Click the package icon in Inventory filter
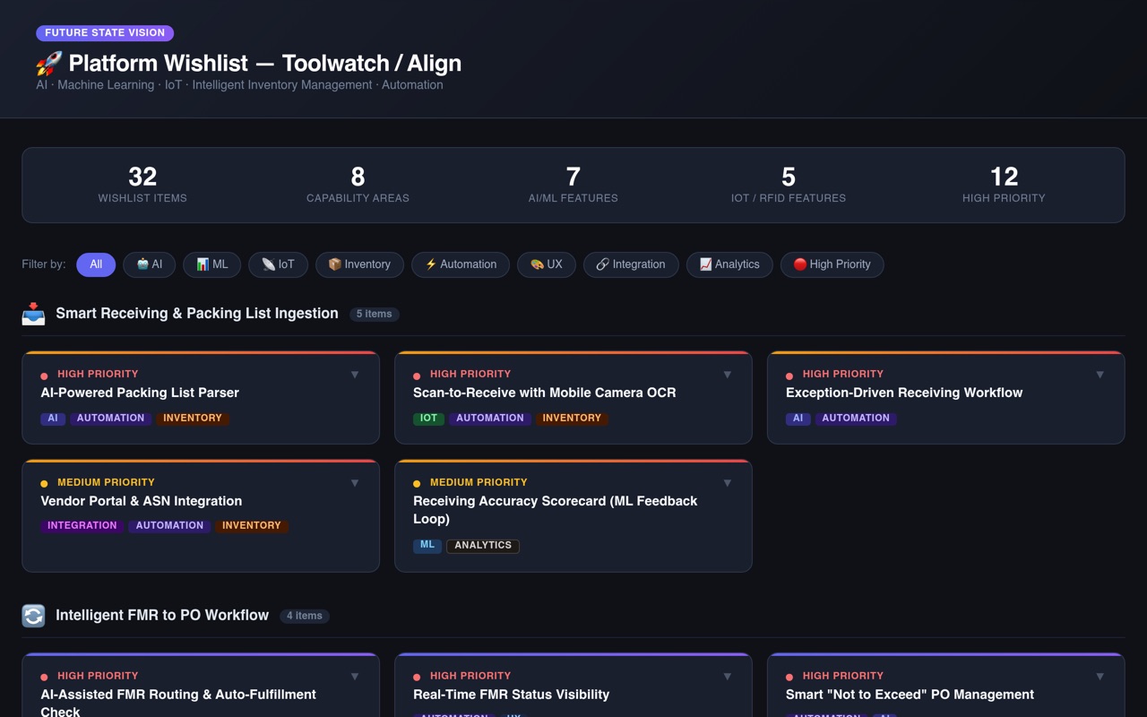Screen dimensions: 1147x717 [x=335, y=264]
